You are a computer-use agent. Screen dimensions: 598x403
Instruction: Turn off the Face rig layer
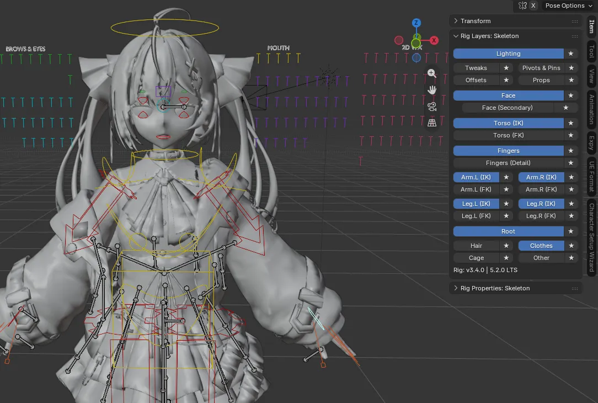tap(509, 96)
